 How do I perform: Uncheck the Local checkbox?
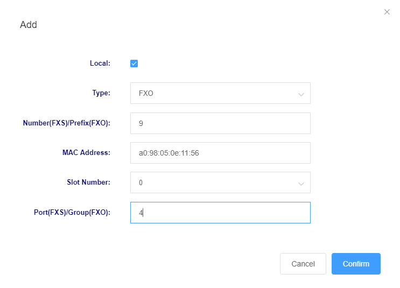point(134,64)
